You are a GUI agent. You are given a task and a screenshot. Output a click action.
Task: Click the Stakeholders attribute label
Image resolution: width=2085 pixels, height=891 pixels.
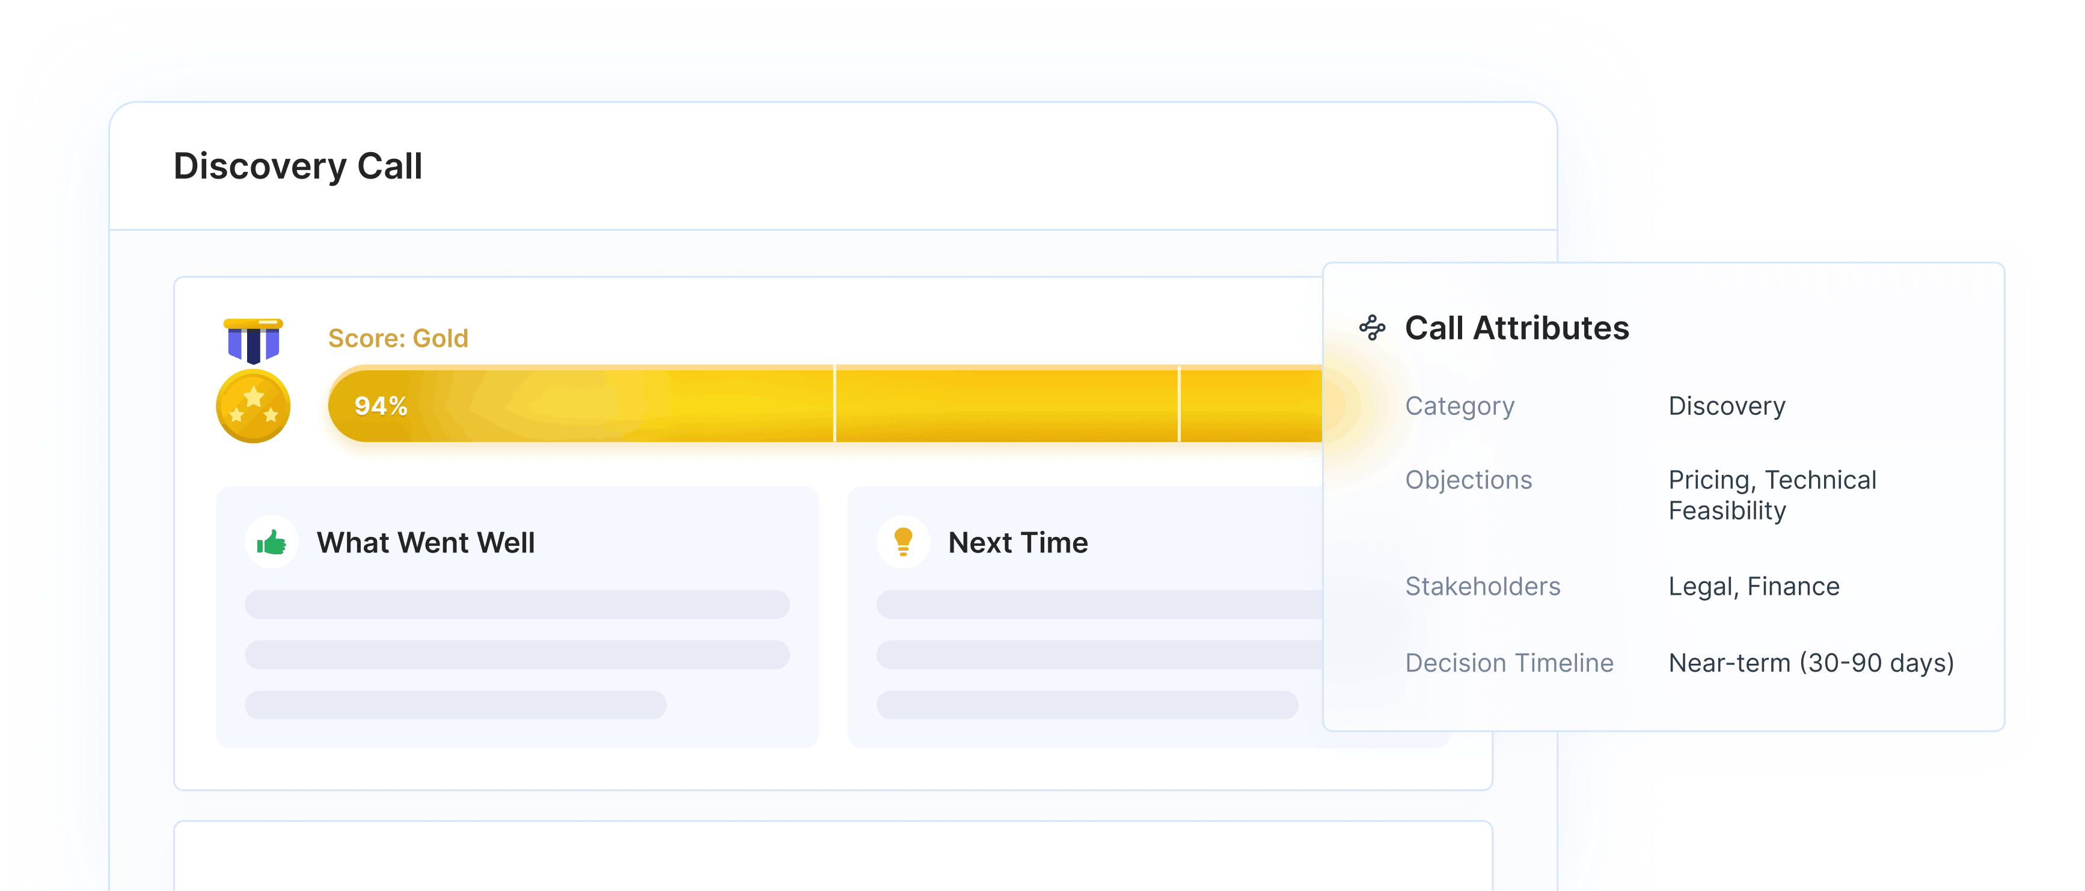[1482, 586]
